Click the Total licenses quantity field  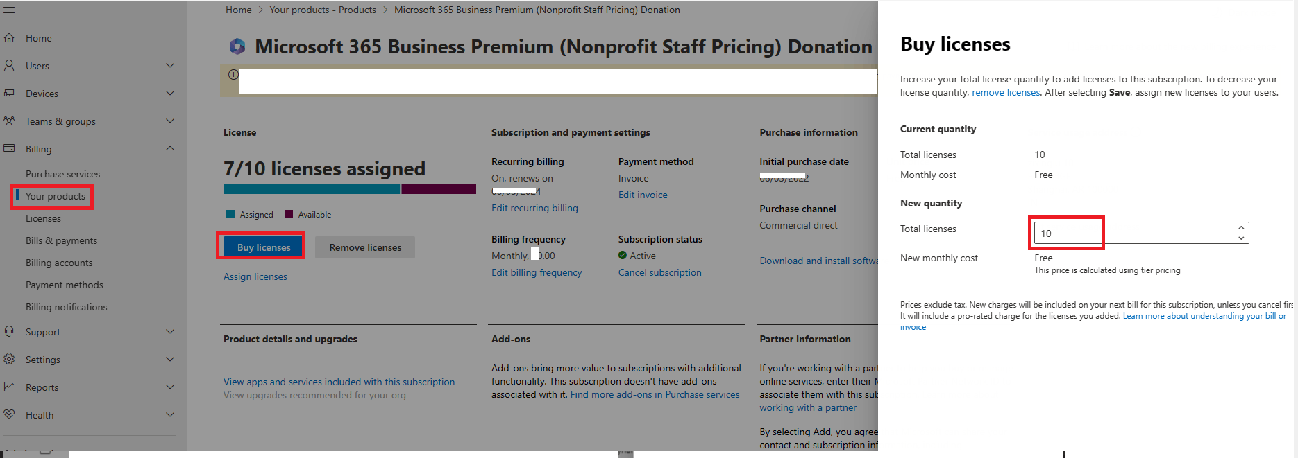tap(1141, 233)
